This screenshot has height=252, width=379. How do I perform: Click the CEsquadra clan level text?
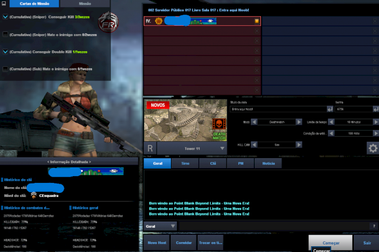click(x=49, y=196)
